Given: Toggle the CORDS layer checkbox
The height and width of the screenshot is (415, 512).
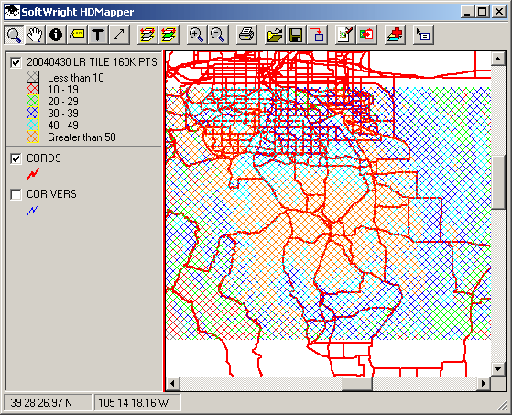Looking at the screenshot, I should [16, 158].
